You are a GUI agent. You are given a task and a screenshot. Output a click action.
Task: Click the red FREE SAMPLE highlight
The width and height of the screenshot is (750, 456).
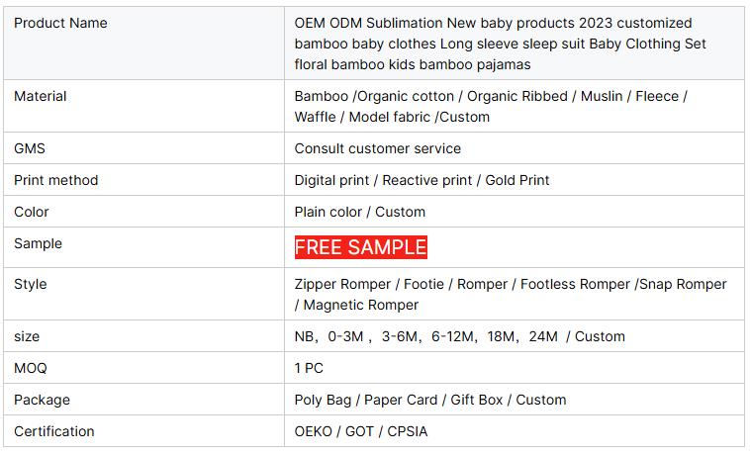pyautogui.click(x=360, y=247)
